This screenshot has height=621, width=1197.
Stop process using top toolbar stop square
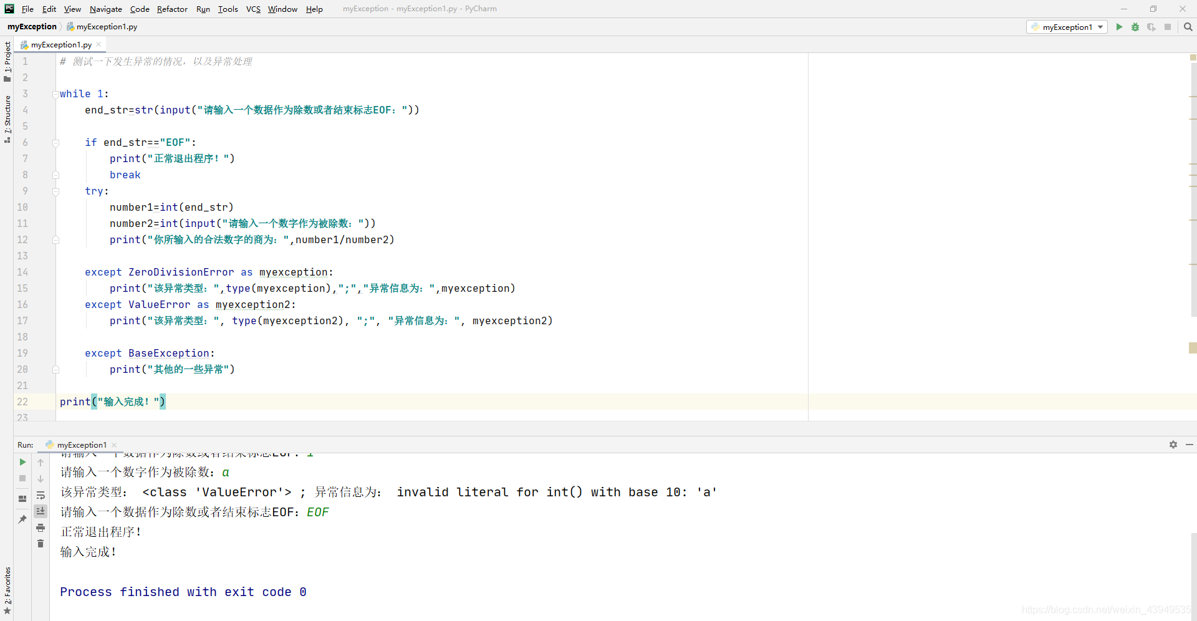[x=1168, y=27]
